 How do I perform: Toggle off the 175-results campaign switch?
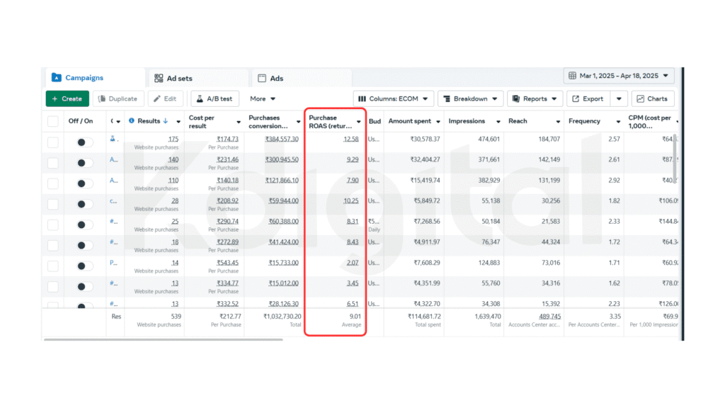(84, 142)
